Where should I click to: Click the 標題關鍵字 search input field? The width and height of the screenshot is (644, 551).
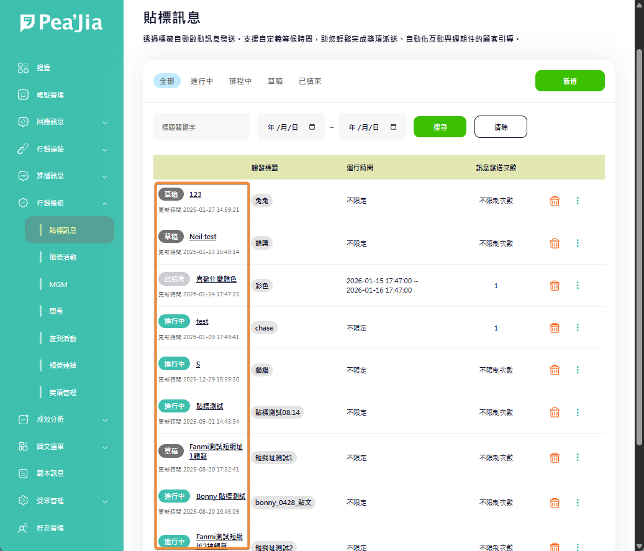tap(201, 127)
